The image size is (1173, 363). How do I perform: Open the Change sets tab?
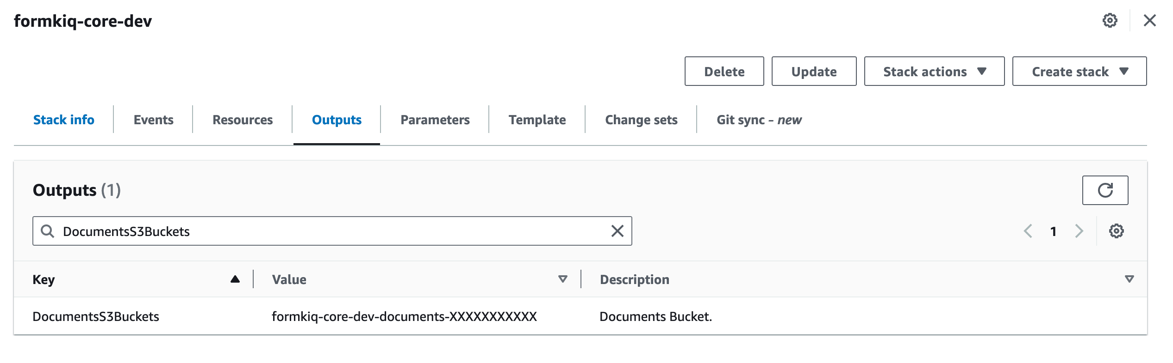641,120
